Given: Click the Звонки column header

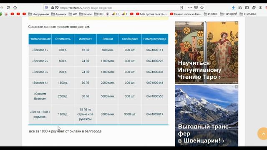Looking at the screenshot, I should coord(108,39).
